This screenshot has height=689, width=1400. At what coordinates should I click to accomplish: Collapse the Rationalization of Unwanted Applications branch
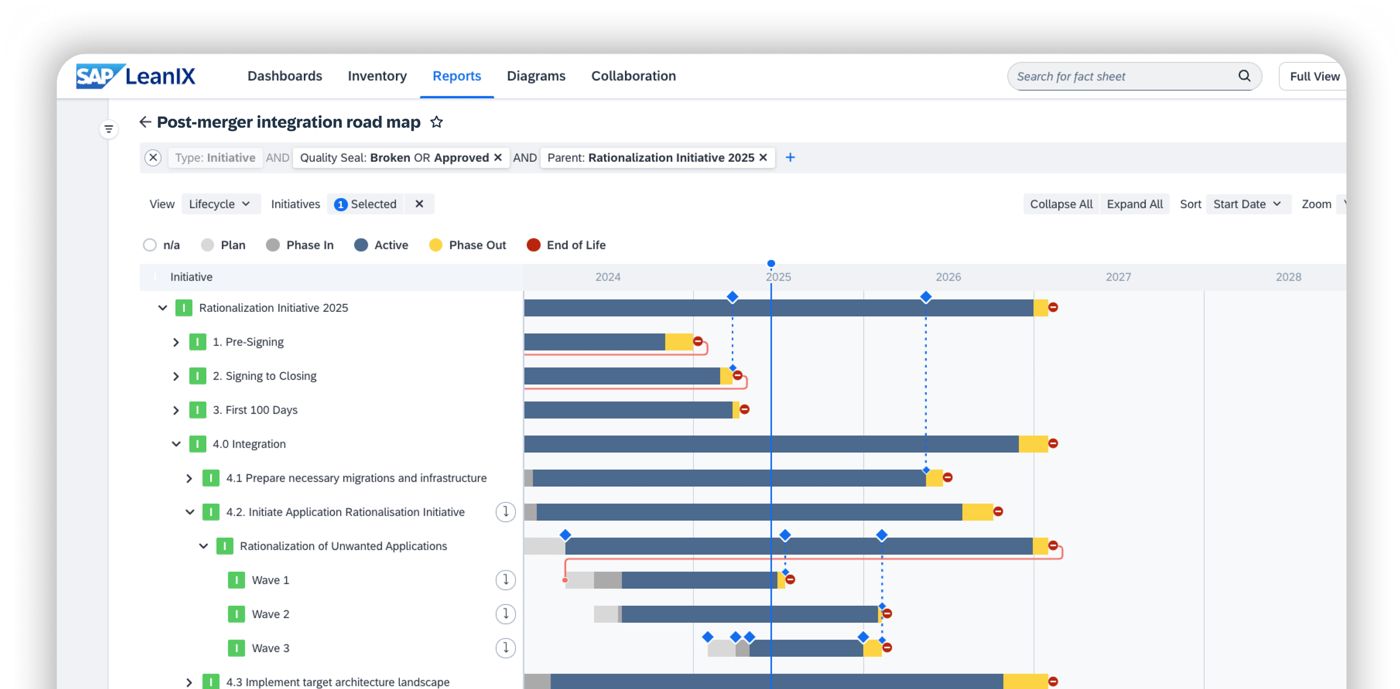click(203, 546)
